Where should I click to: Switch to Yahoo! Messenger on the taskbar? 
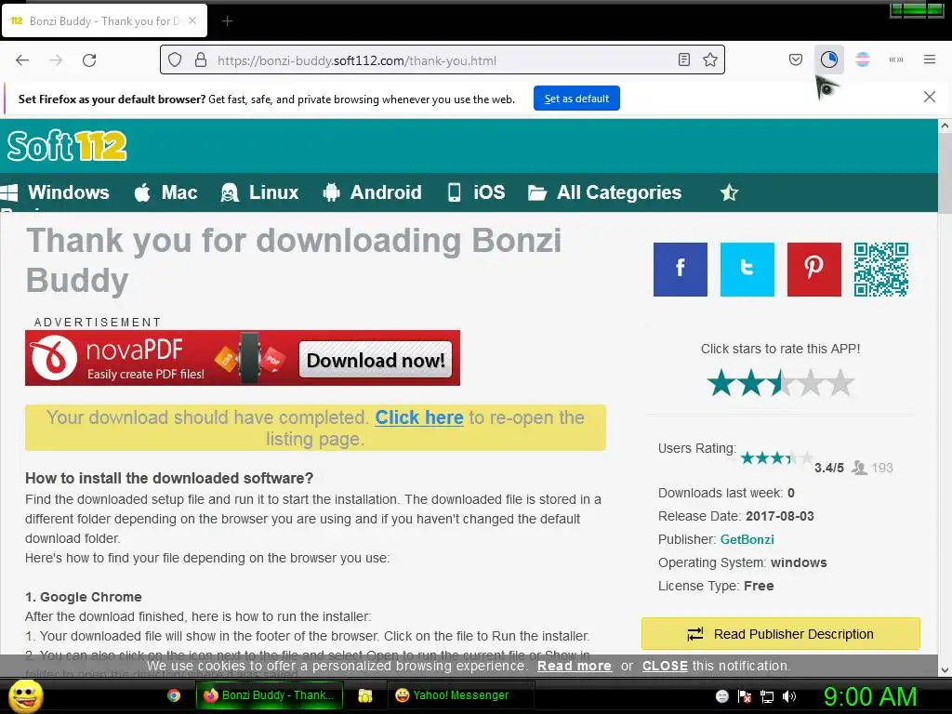click(460, 695)
